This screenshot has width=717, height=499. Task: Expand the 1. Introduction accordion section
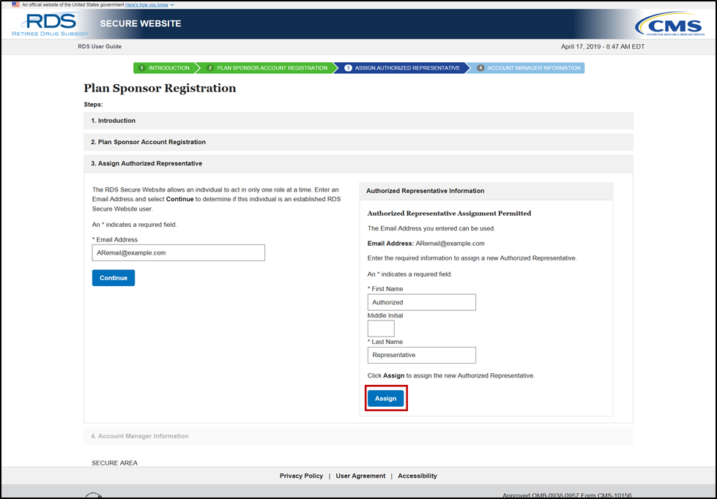click(114, 121)
